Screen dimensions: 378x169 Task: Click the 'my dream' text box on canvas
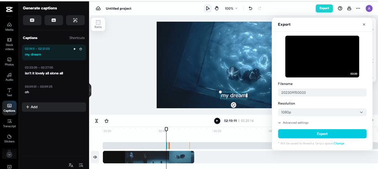[x=234, y=96]
